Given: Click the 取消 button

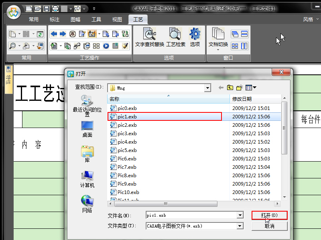Looking at the screenshot, I should (269, 226).
